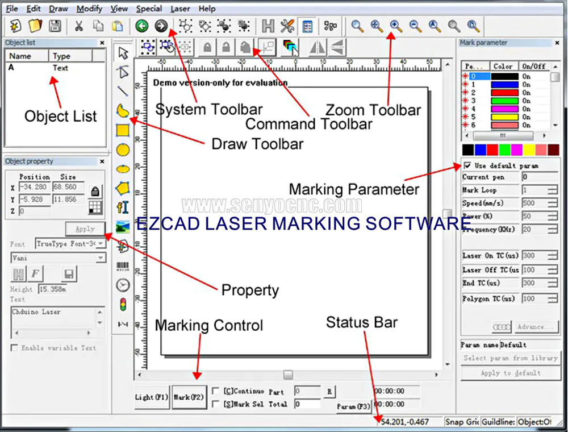Adjust the End TC stepper
The height and width of the screenshot is (432, 568).
point(553,283)
